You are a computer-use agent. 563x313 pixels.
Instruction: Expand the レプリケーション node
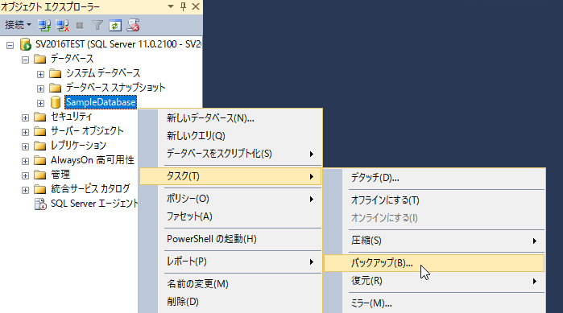point(25,146)
